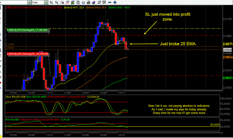Click the first $/€ icon beside the interval dropdown

[x=51, y=2]
